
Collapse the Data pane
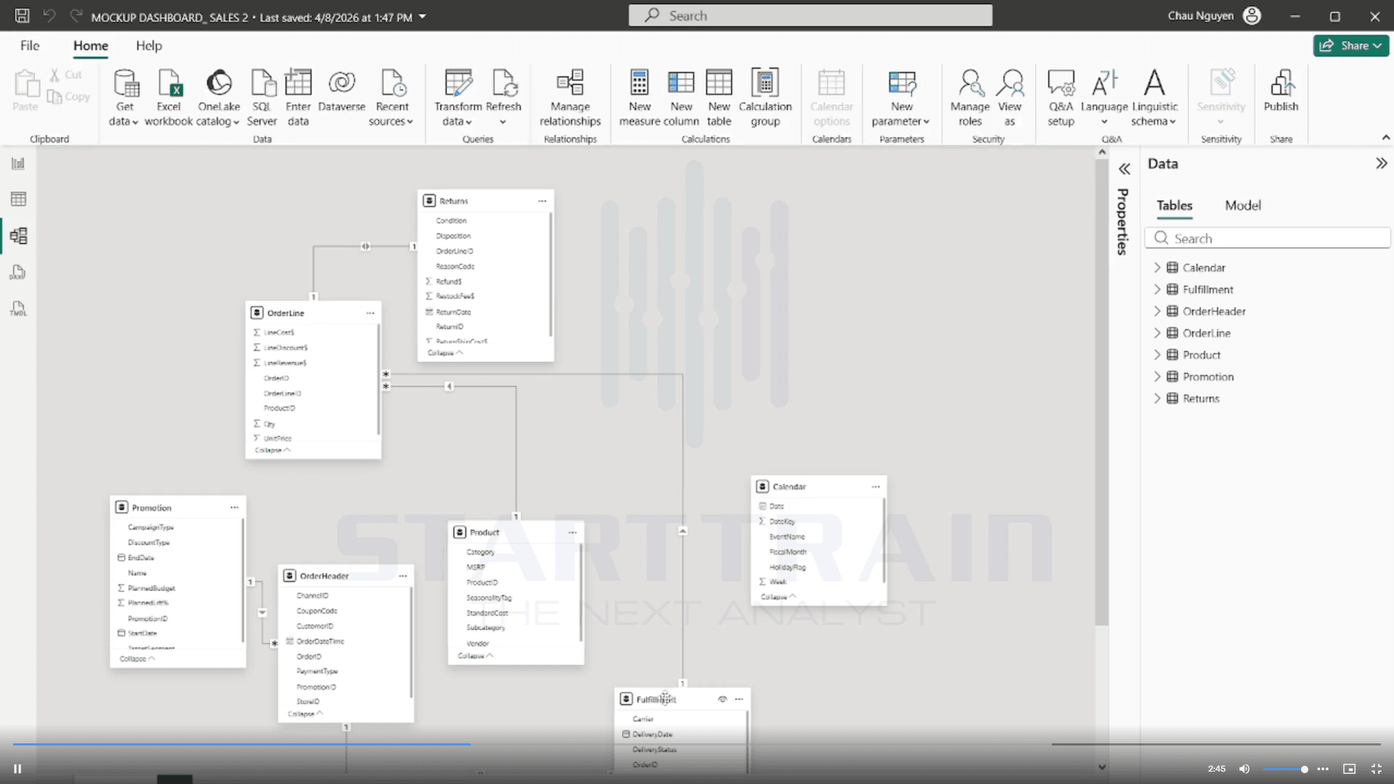(x=1381, y=163)
